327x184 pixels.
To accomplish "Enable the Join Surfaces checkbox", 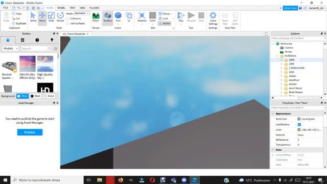I will [x=68, y=24].
